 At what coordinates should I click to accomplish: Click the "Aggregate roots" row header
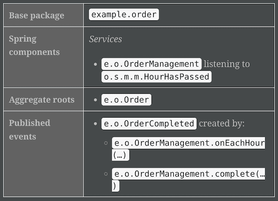[x=42, y=99]
